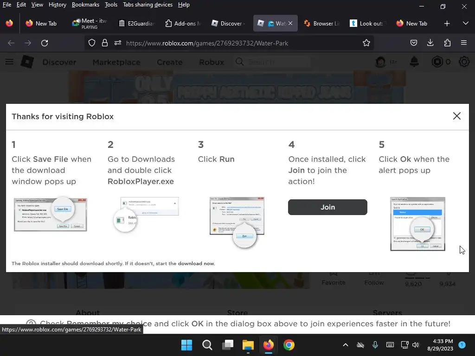Click the Ok alert step thumbnail
The width and height of the screenshot is (475, 356).
click(x=418, y=224)
